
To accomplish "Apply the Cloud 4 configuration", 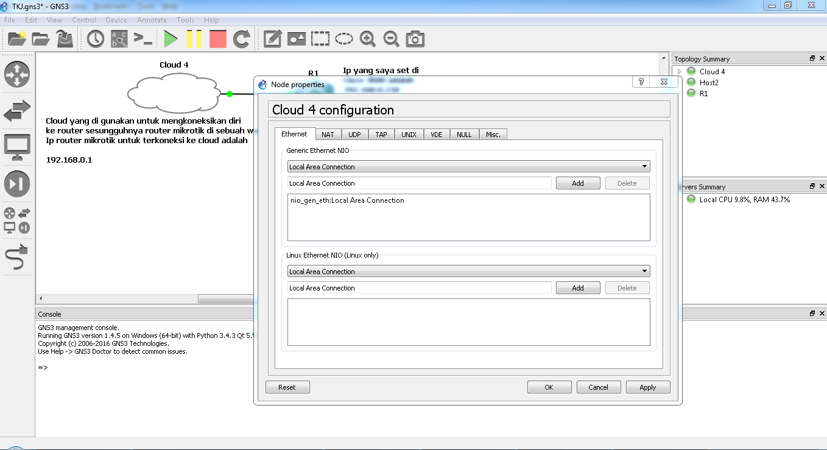I will 648,387.
